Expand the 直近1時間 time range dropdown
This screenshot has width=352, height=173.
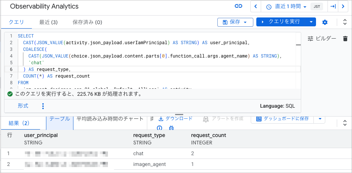point(286,7)
